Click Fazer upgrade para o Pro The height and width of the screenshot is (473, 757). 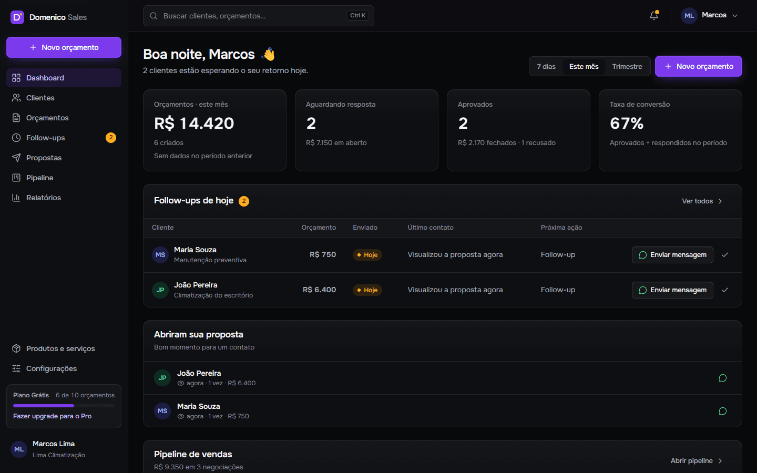(x=53, y=416)
